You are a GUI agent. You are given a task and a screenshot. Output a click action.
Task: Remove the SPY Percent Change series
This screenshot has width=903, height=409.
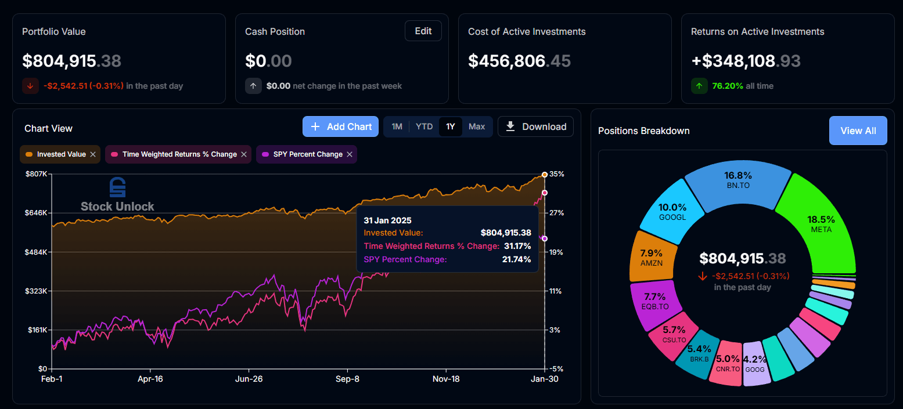pyautogui.click(x=350, y=154)
